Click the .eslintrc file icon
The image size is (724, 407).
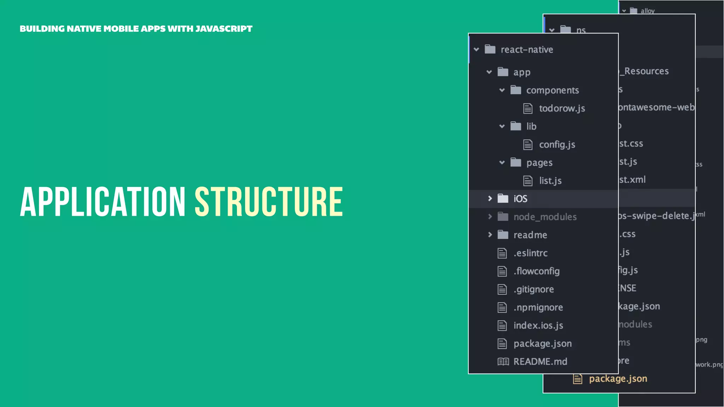click(x=502, y=253)
